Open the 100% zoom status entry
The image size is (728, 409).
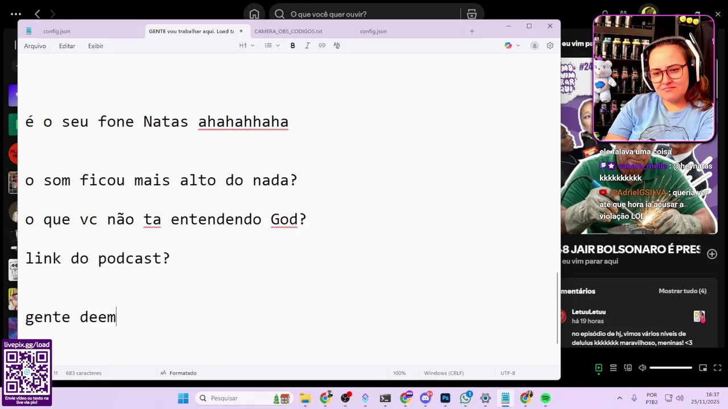399,373
